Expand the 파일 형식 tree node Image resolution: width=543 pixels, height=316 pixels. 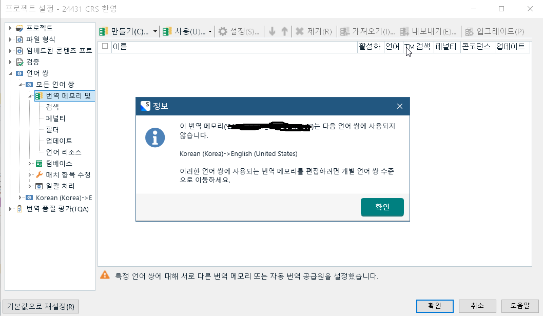click(x=10, y=39)
